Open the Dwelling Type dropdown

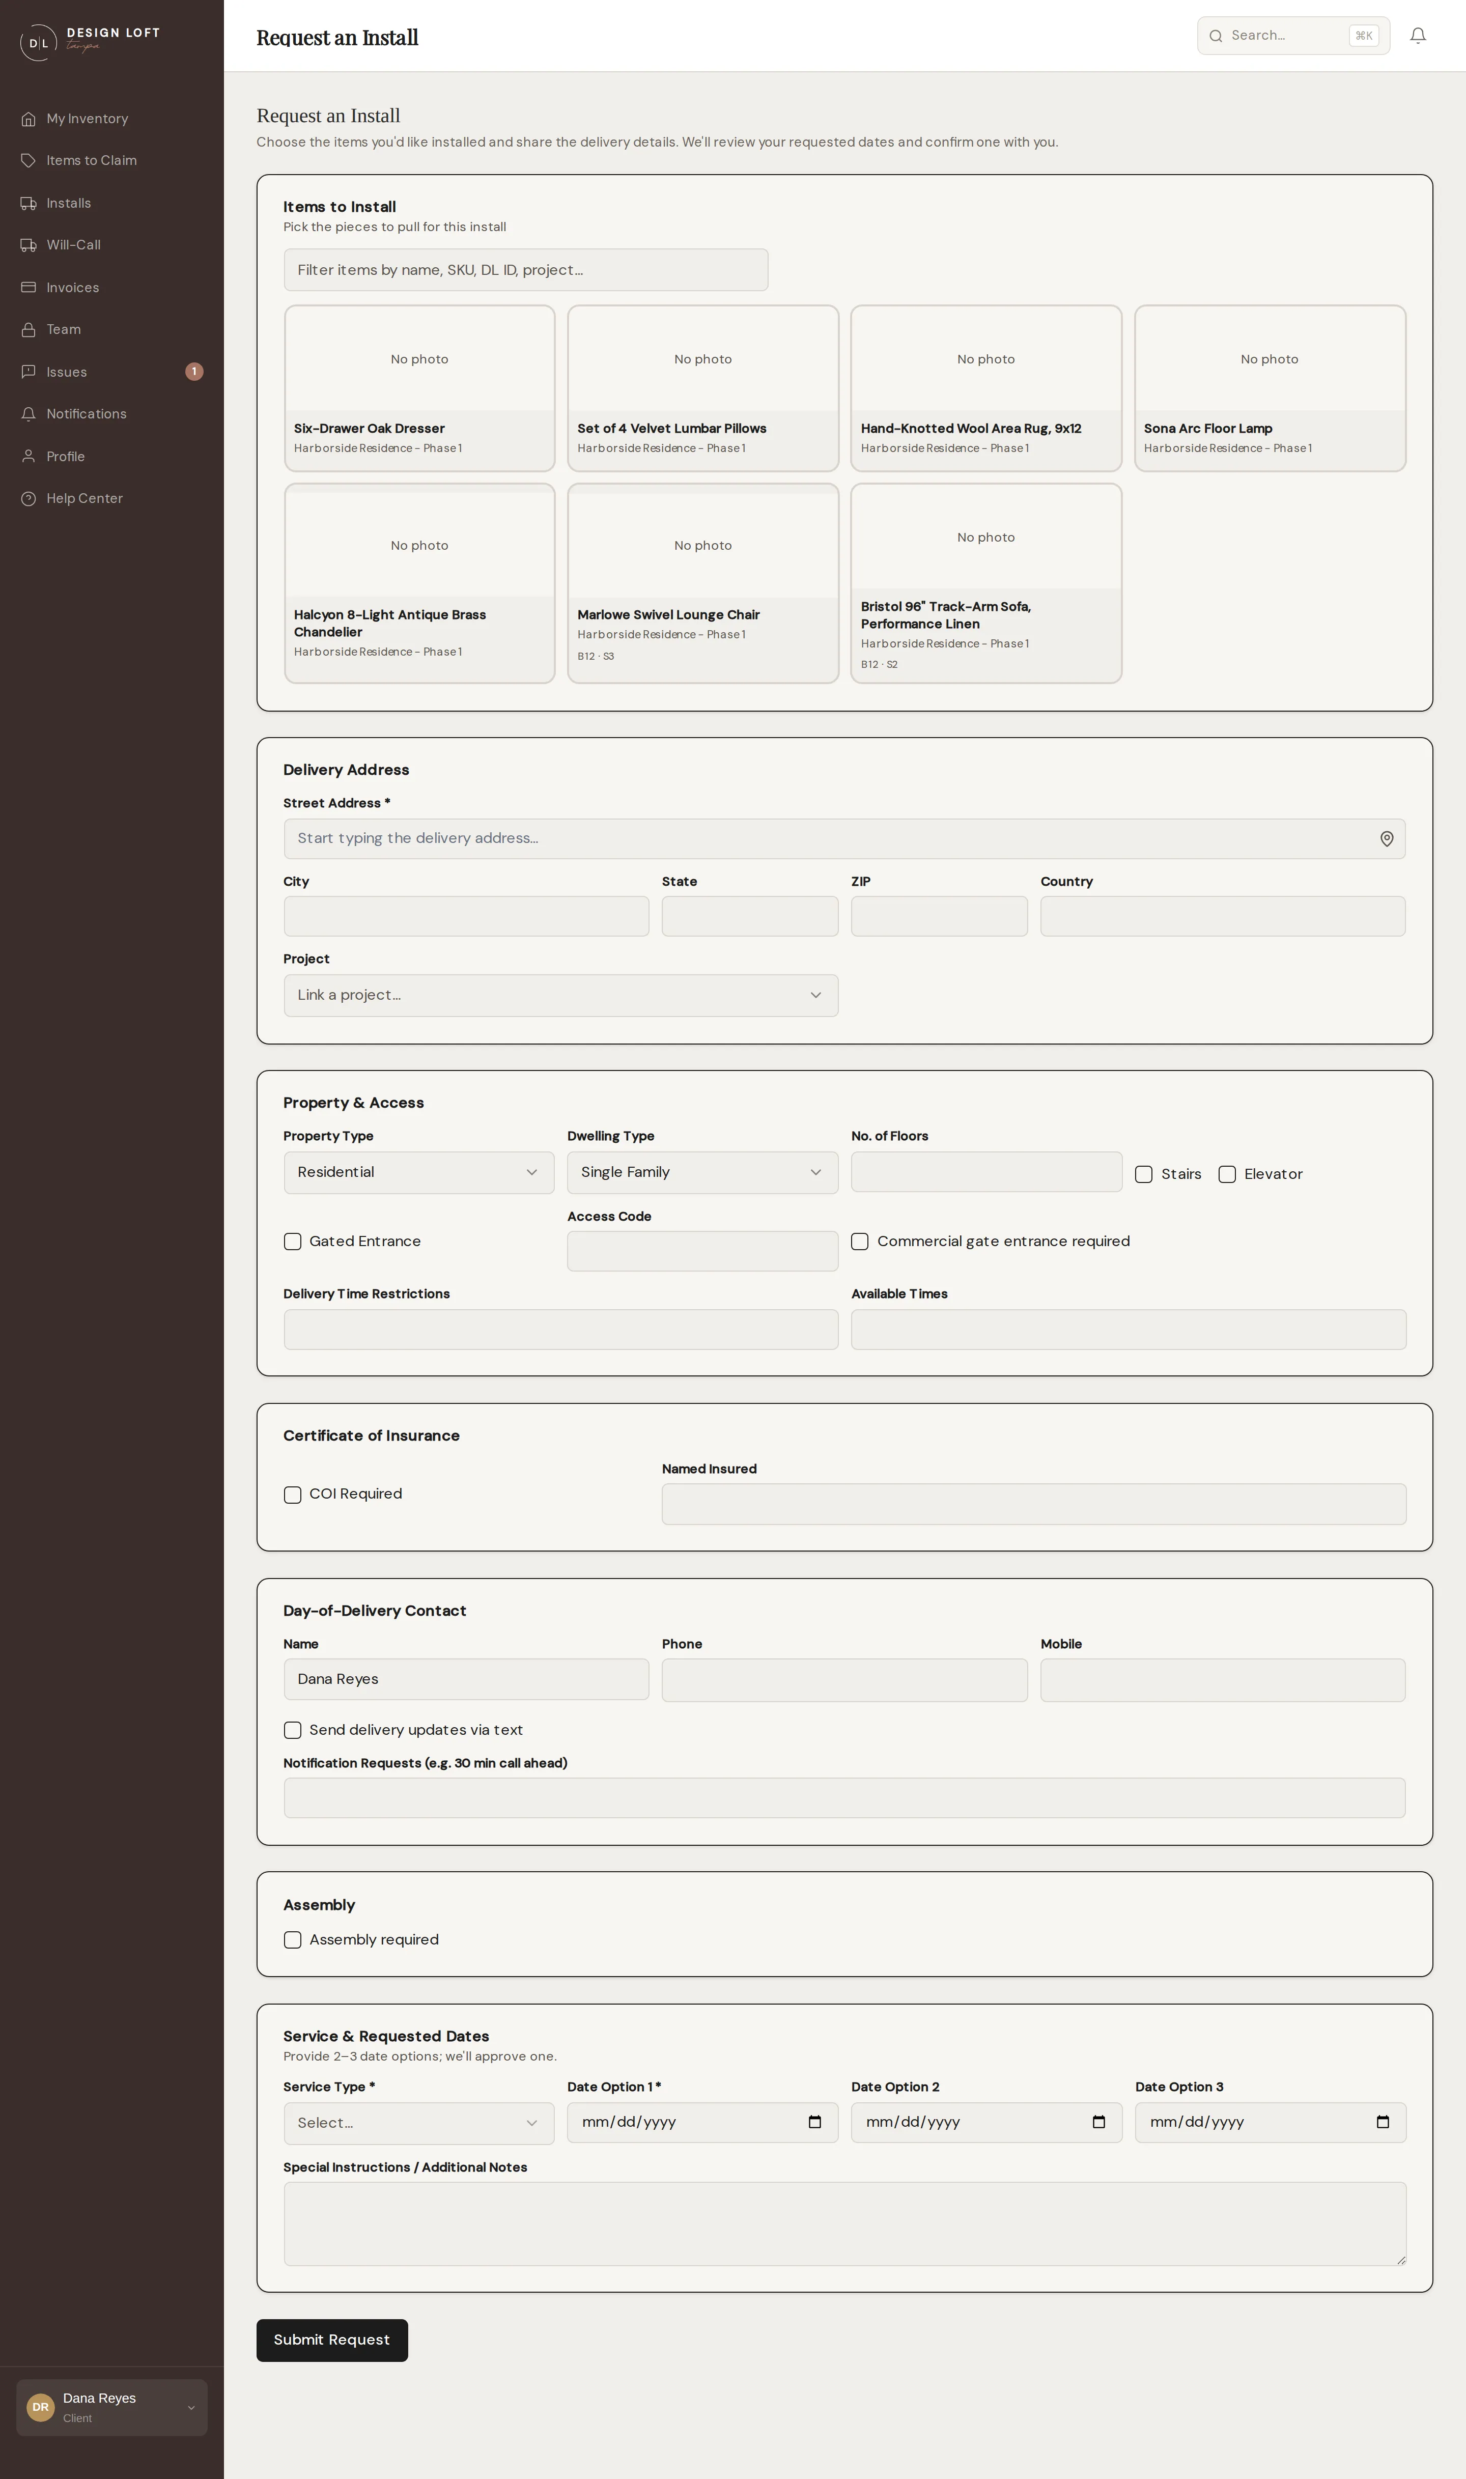tap(702, 1172)
